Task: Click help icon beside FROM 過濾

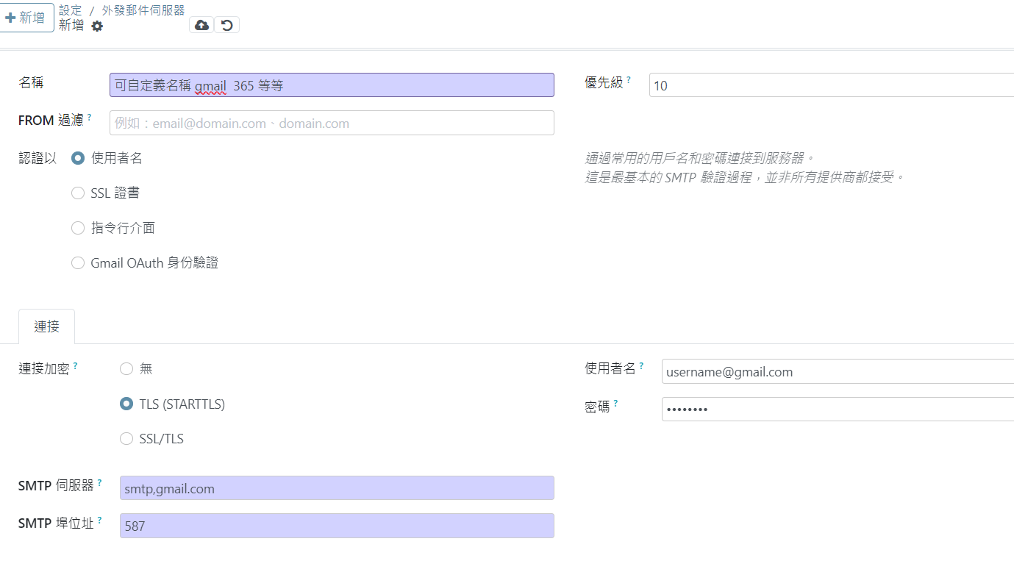Action: click(x=90, y=117)
